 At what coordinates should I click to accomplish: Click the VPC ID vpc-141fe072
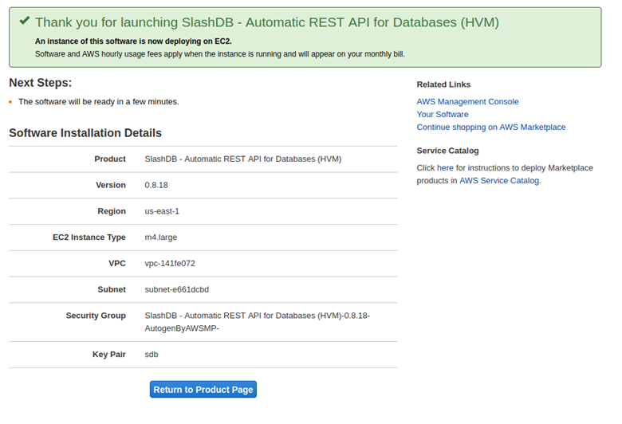click(x=170, y=263)
